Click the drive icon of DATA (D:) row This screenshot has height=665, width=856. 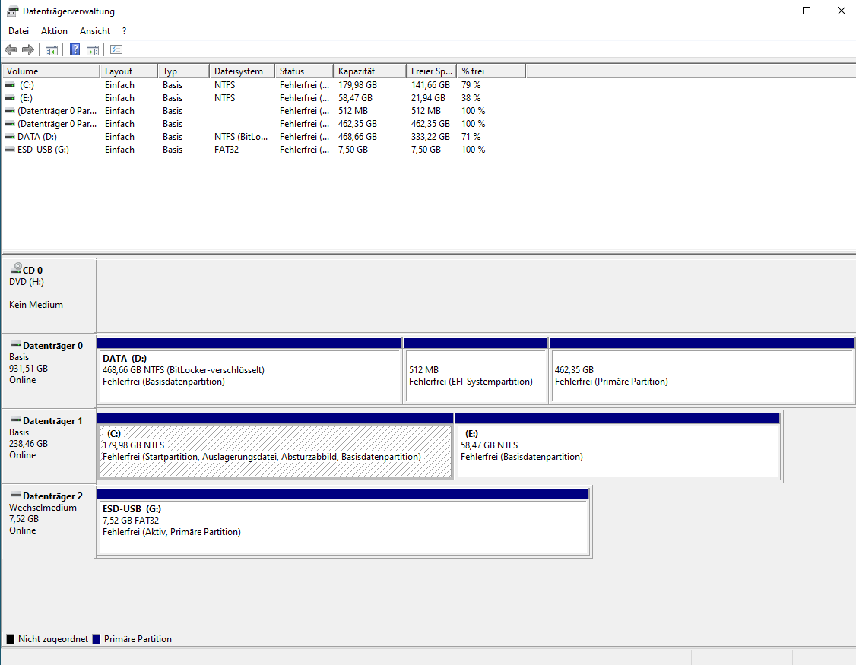pos(10,137)
